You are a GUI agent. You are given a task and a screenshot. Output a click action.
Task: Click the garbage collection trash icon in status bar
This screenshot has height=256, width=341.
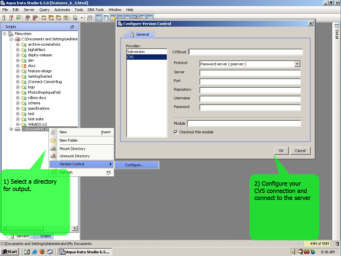point(337,244)
